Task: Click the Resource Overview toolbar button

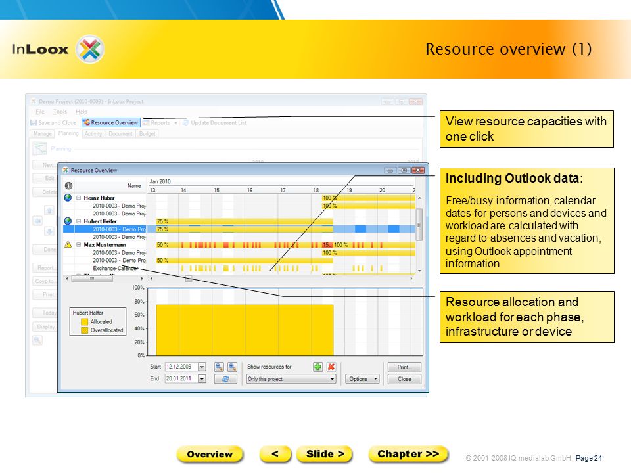Action: tap(111, 123)
